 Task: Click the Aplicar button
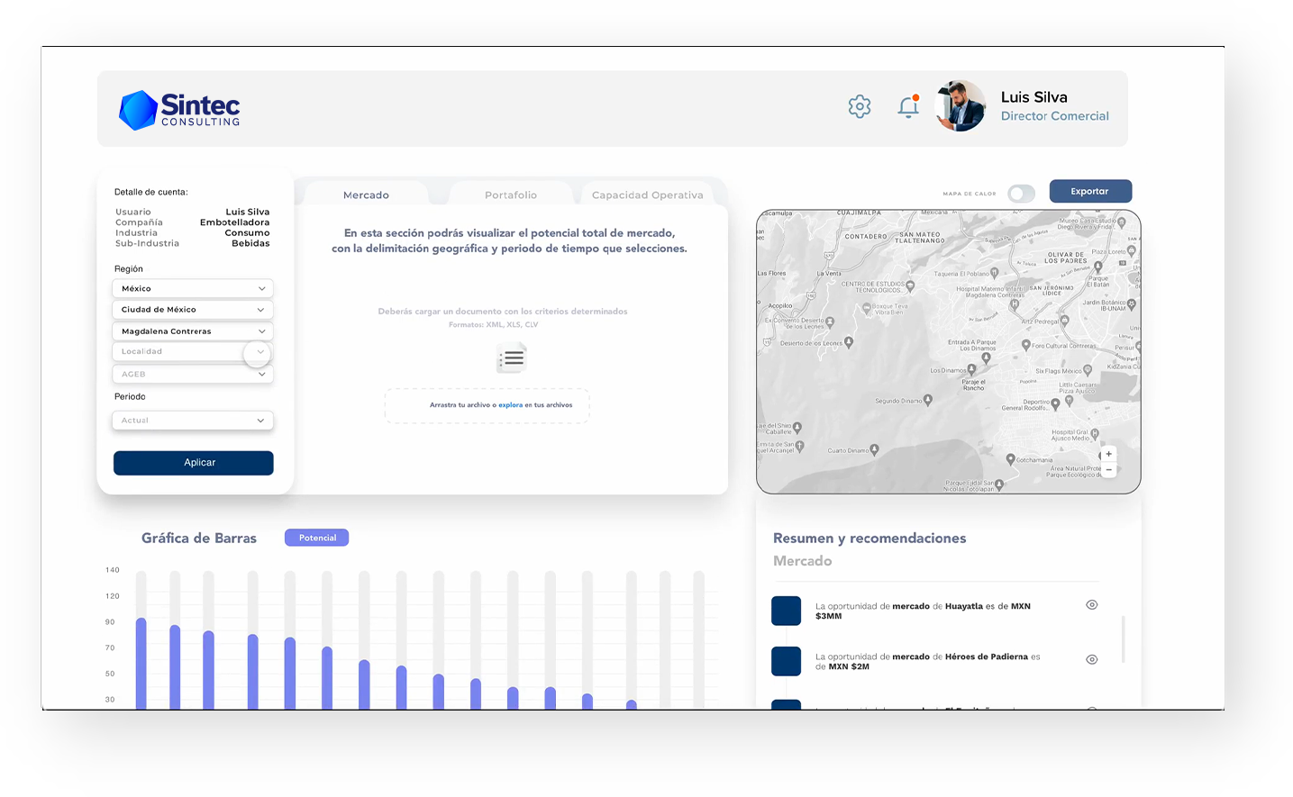[194, 463]
